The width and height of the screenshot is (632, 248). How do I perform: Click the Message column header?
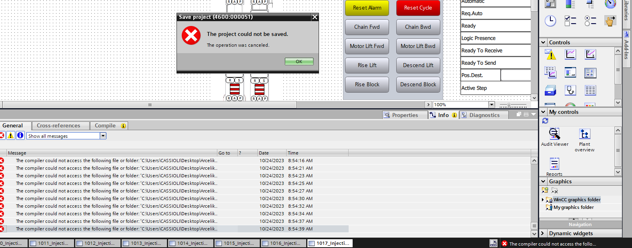112,153
